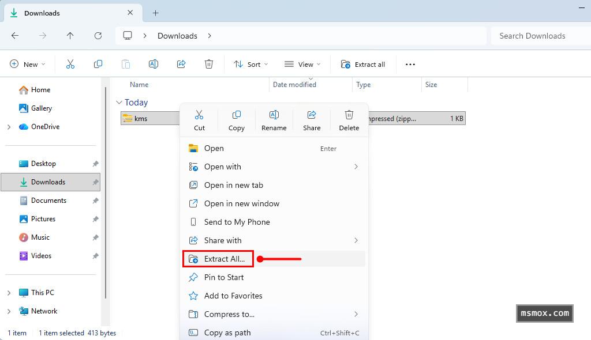Click Extract all button in toolbar
This screenshot has height=340, width=591.
coord(363,65)
